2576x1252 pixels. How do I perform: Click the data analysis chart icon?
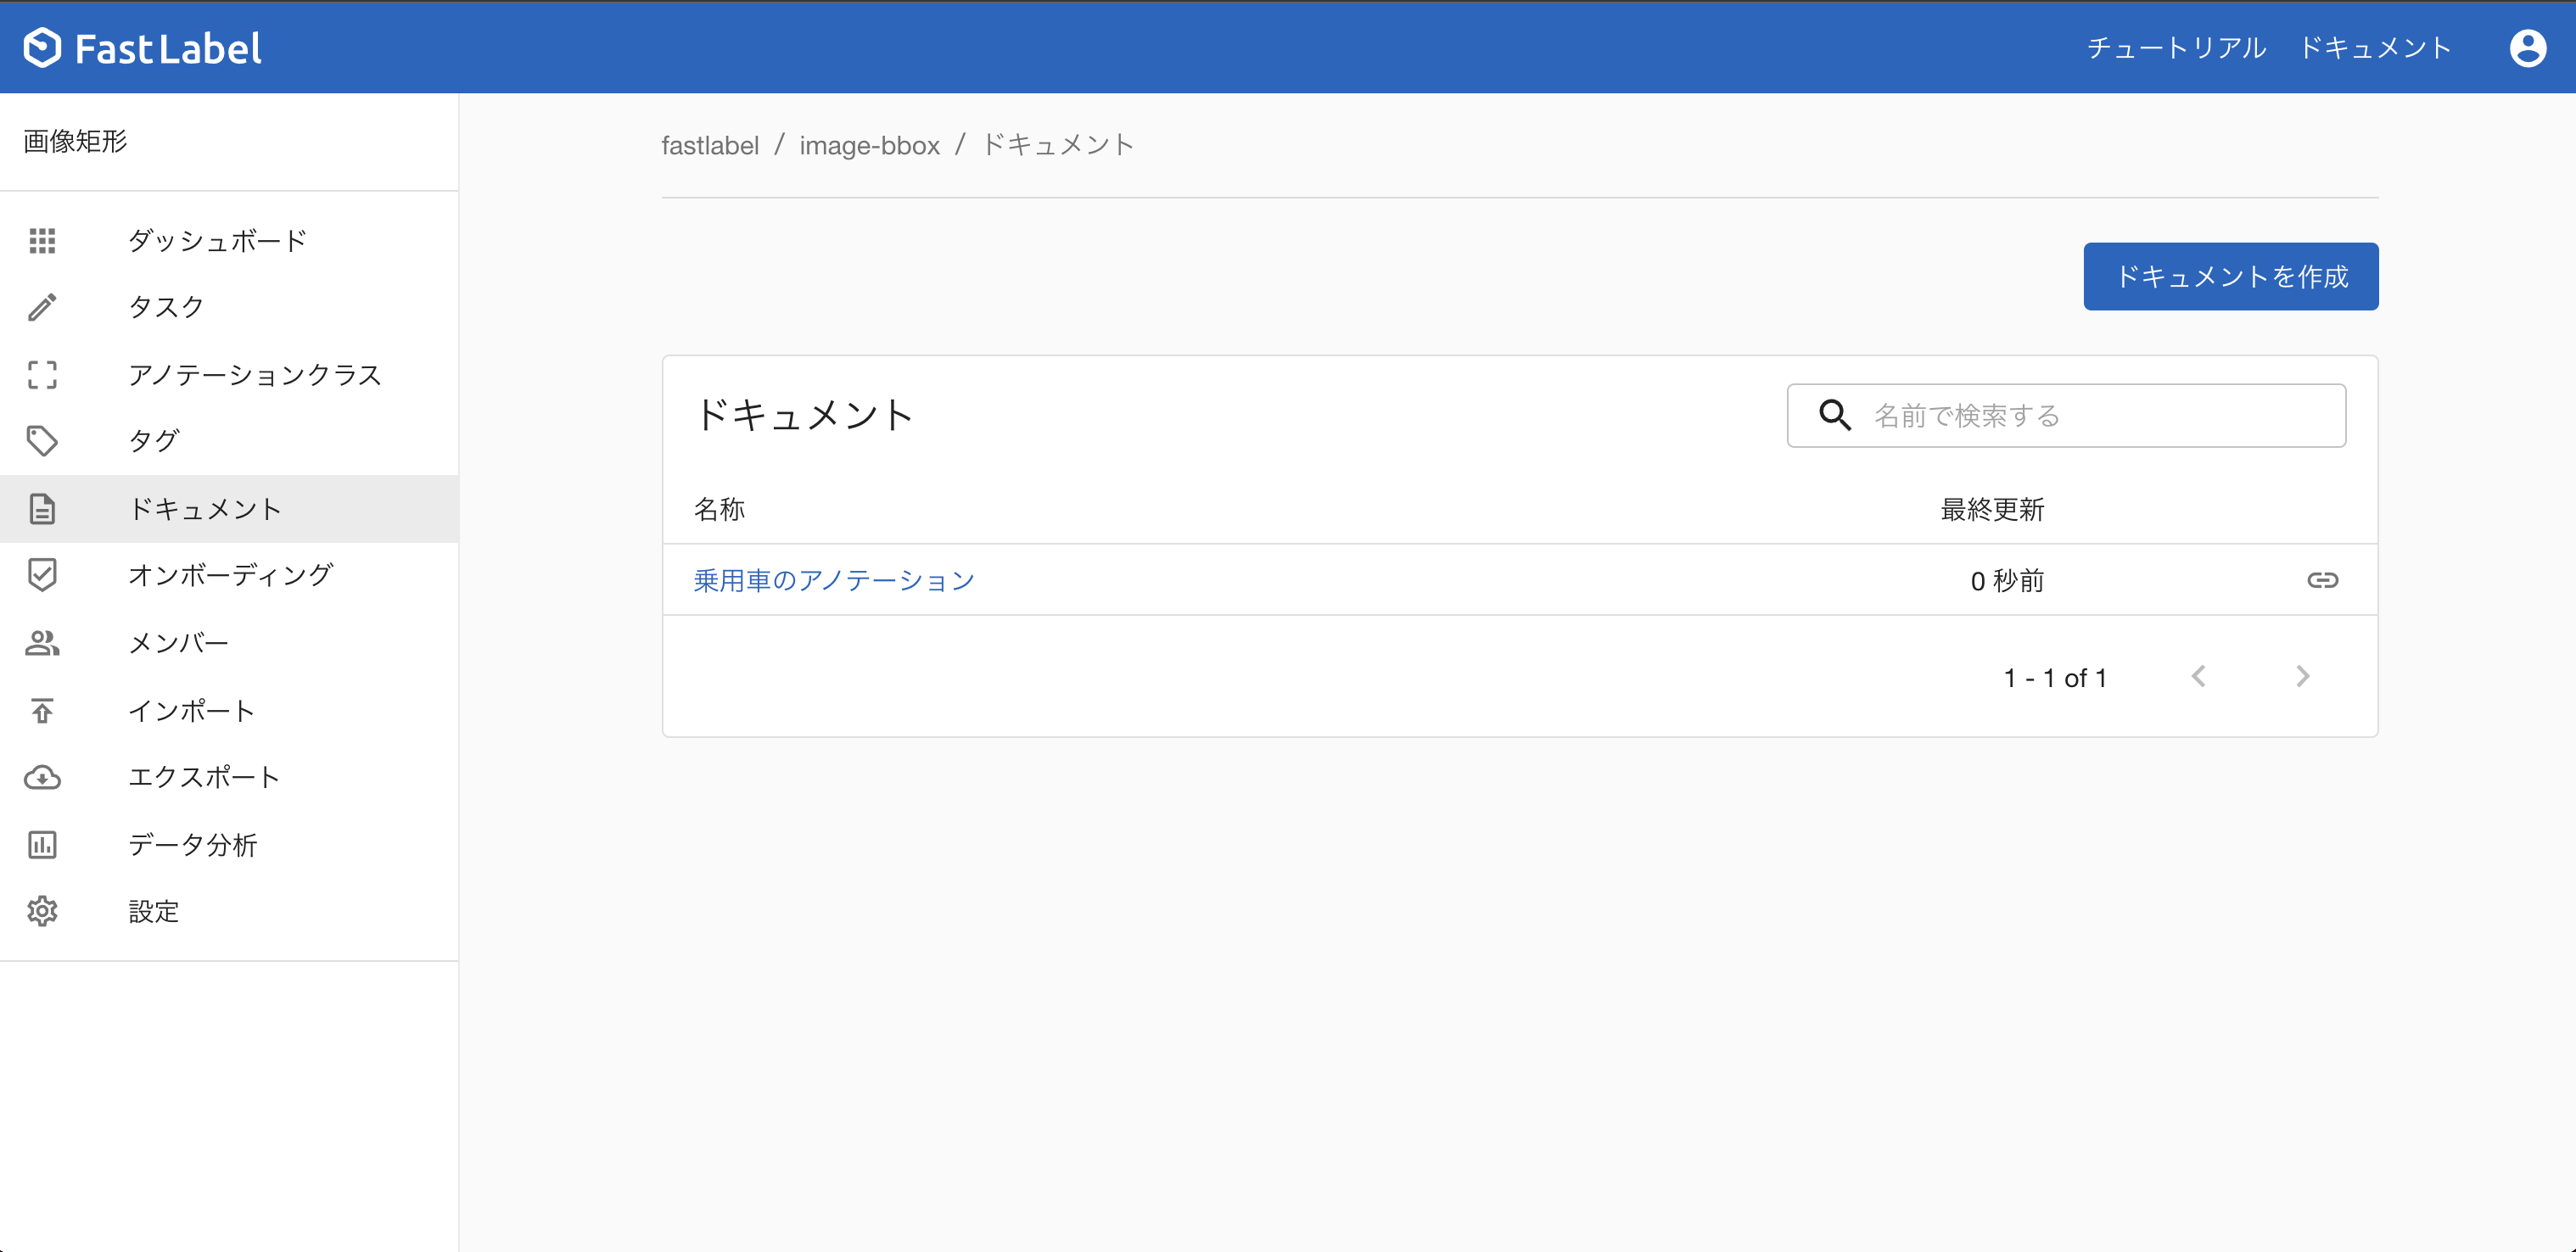[x=42, y=845]
